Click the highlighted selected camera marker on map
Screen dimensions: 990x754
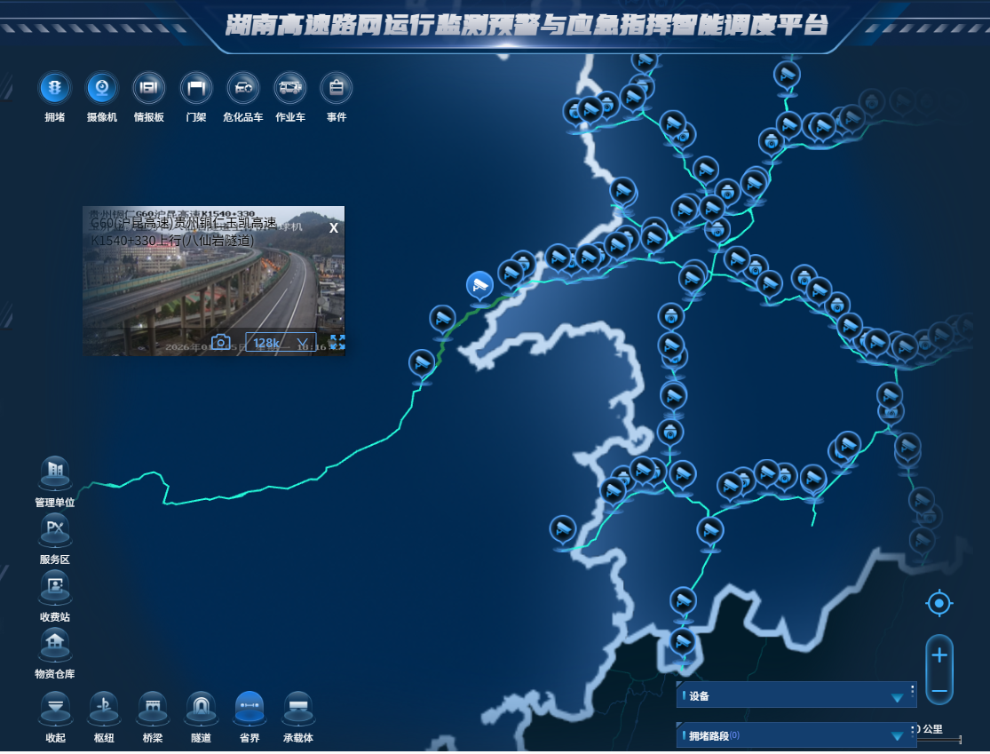(479, 285)
